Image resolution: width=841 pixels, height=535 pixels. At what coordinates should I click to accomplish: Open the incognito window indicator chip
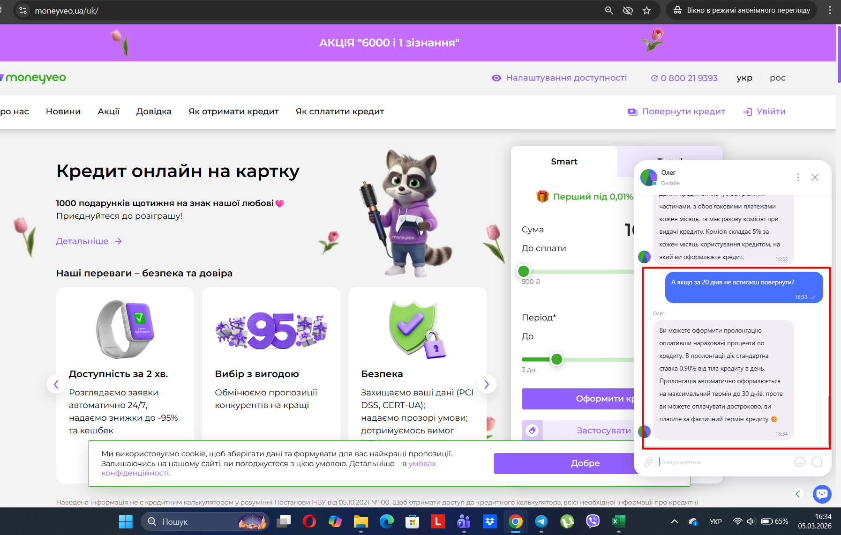(x=741, y=10)
